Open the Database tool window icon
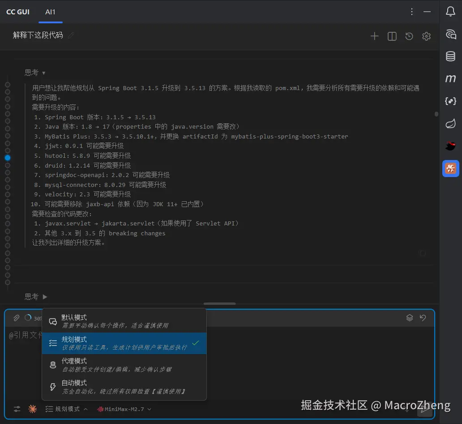 tap(450, 56)
